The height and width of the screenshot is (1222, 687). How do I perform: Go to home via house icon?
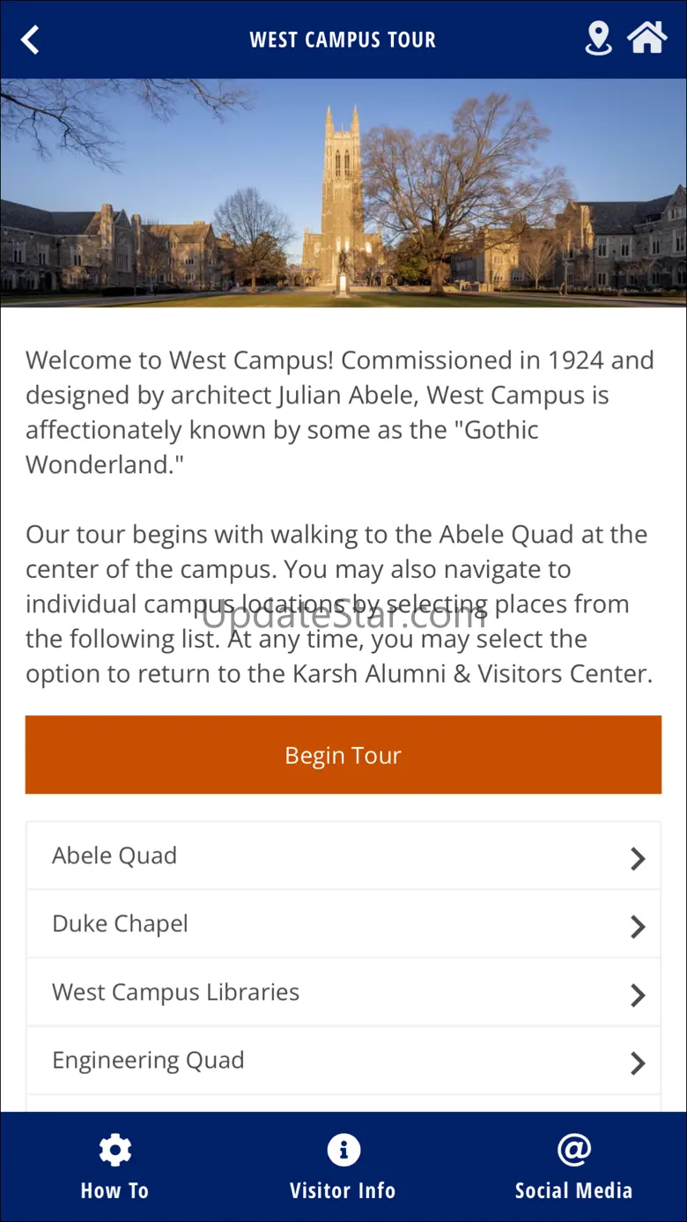pyautogui.click(x=646, y=38)
